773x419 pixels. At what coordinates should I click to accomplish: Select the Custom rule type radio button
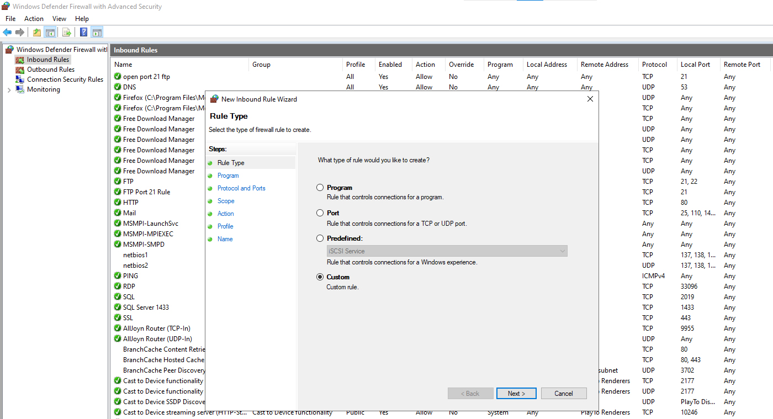[320, 277]
